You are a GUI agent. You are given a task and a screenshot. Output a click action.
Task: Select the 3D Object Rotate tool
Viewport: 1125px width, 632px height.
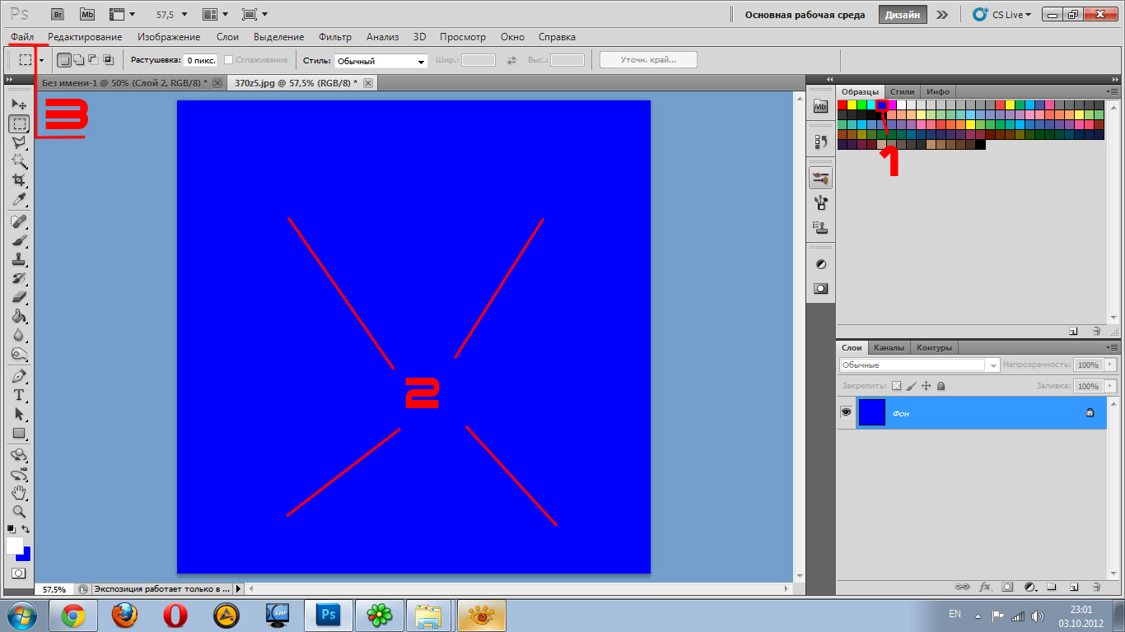(x=19, y=456)
